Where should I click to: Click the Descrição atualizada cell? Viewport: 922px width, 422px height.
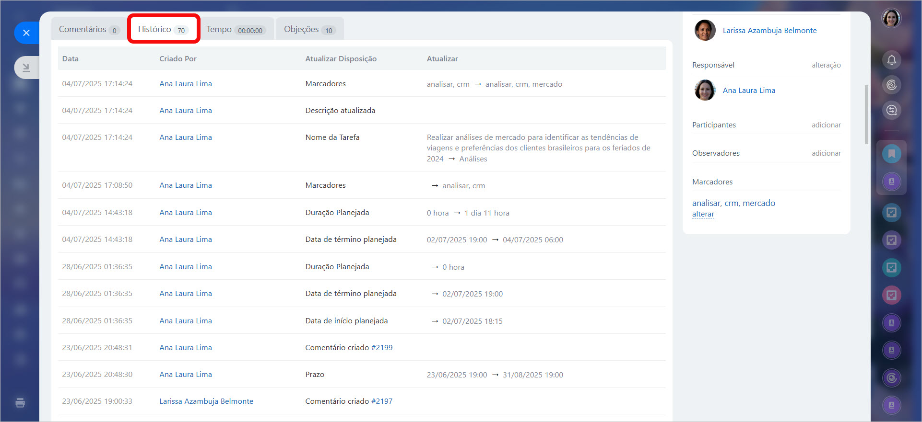pos(340,110)
